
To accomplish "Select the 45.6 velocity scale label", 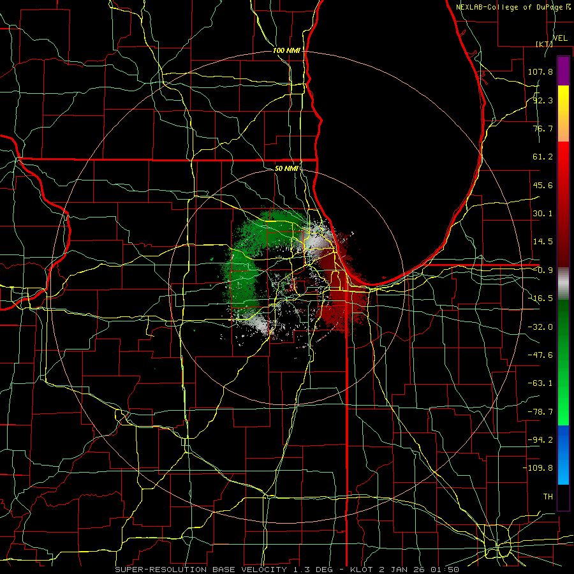I will point(543,185).
